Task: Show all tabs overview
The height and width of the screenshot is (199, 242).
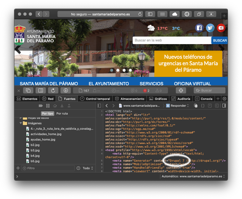Action: (199, 14)
